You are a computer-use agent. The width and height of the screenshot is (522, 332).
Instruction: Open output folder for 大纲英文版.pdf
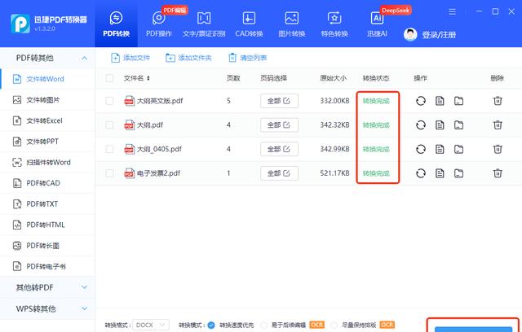(458, 101)
